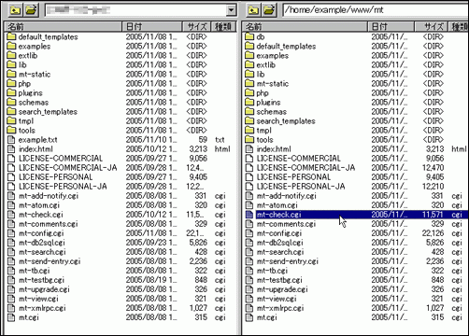The height and width of the screenshot is (336, 469).
Task: Sort local files by 名前 column
Action: (x=64, y=27)
